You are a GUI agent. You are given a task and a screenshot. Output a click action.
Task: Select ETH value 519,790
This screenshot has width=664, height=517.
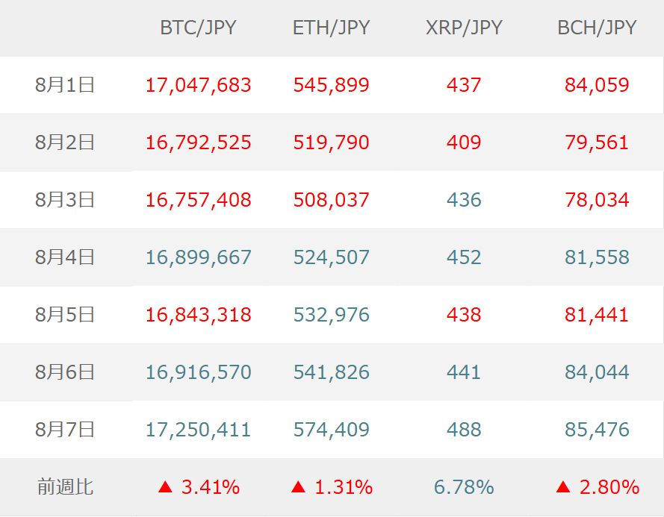[331, 142]
